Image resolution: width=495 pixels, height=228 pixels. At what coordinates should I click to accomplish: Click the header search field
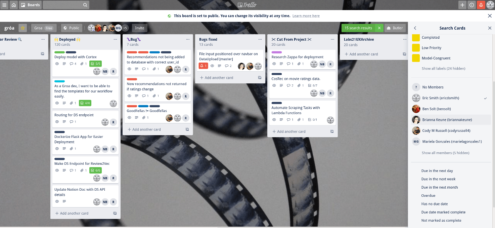(66, 5)
